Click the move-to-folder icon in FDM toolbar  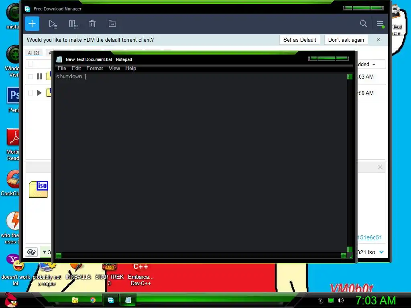pos(112,24)
